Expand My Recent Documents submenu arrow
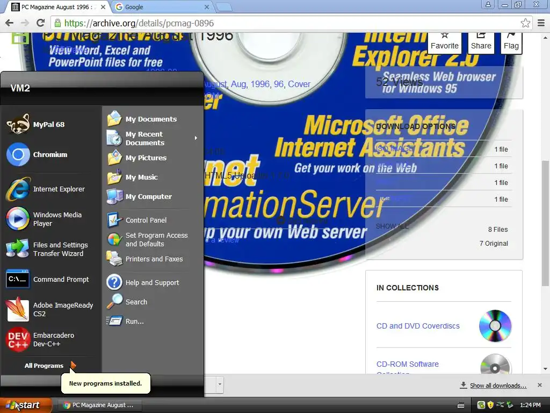 196,138
